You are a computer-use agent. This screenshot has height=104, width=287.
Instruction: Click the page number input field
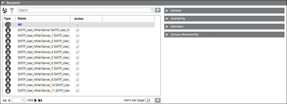pos(18,100)
